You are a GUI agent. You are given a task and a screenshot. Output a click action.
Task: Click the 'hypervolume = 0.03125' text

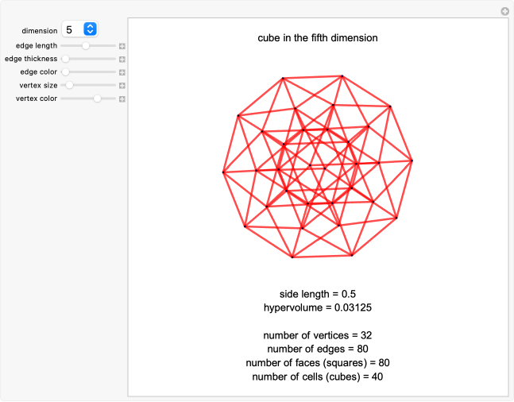[x=318, y=307]
